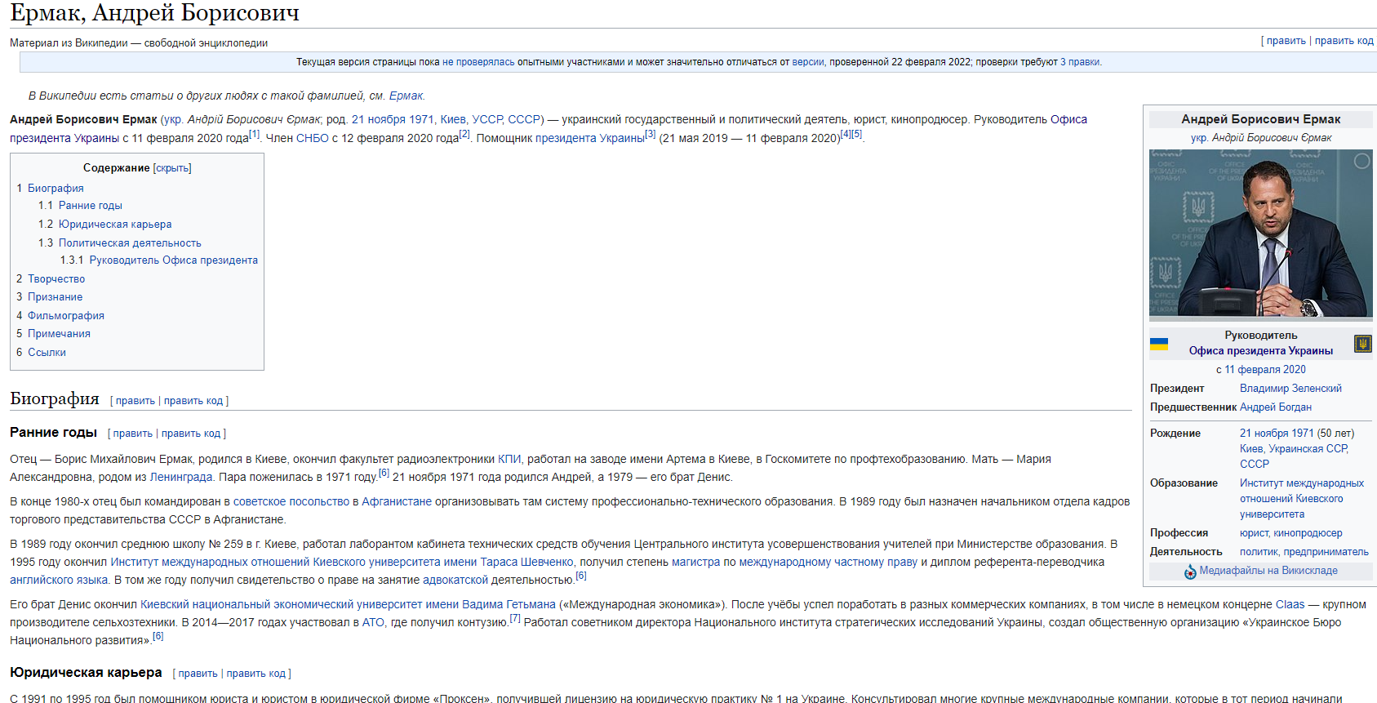Click 'Офиса президента Украины' in the infobox

(x=1261, y=351)
